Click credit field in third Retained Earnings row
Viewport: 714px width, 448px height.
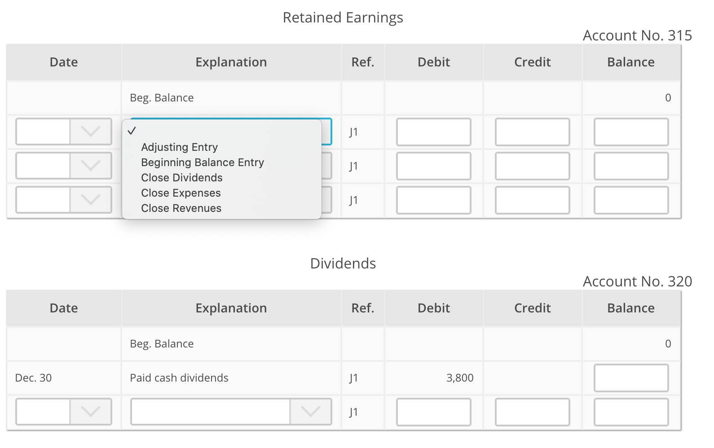click(533, 200)
